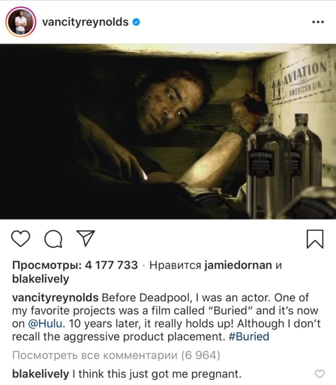
Task: Open the vancityreynolds username in the caption
Action: click(56, 298)
